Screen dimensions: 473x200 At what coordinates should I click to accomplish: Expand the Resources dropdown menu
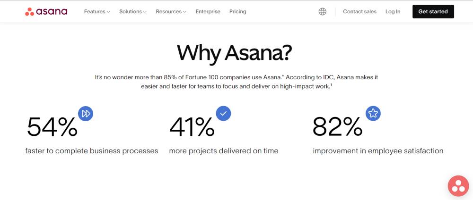point(171,12)
